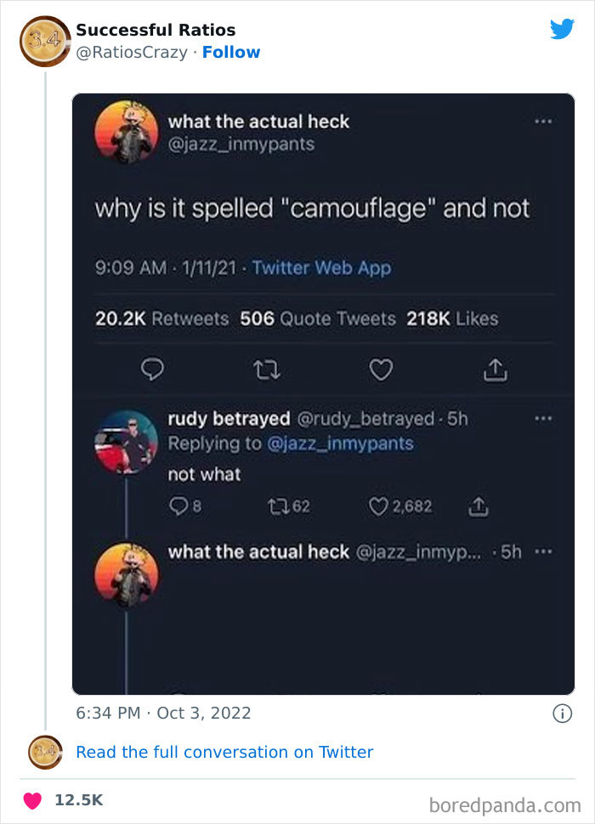Retweet rudy betrayed's reply showing 62
595x824 pixels.
pos(288,506)
